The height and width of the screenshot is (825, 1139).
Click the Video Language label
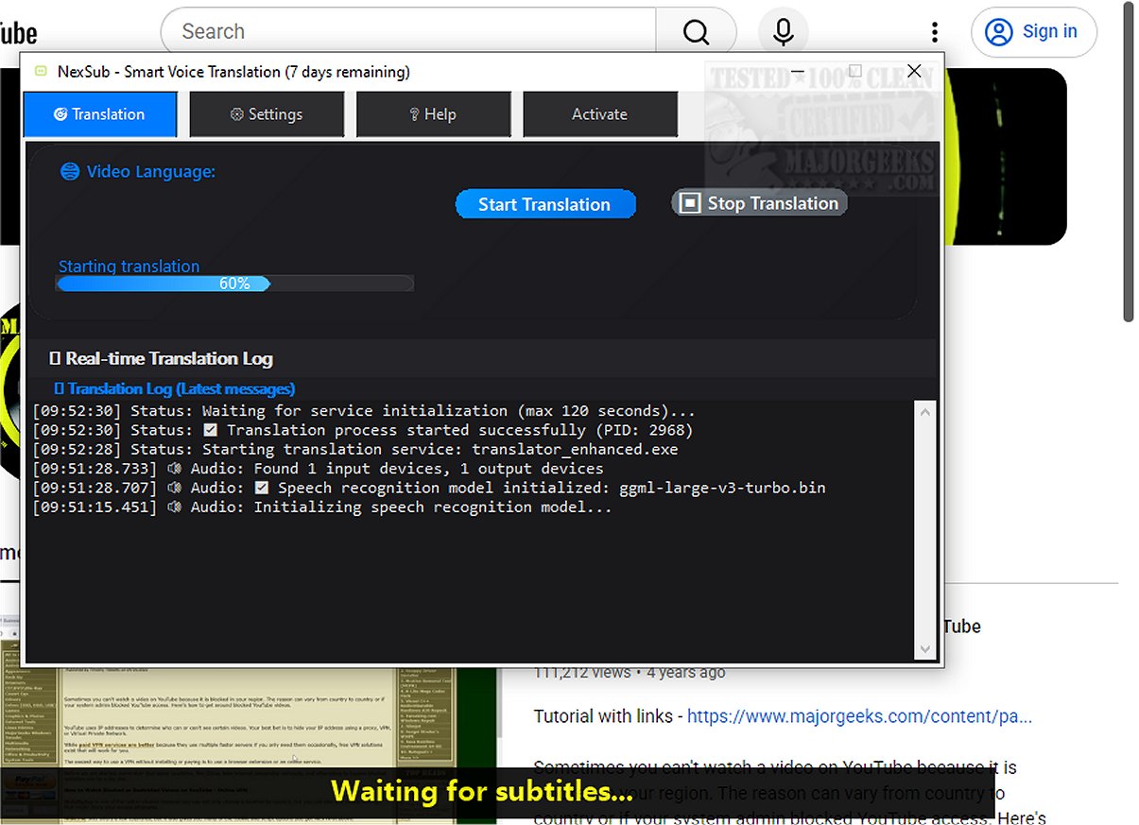[151, 172]
